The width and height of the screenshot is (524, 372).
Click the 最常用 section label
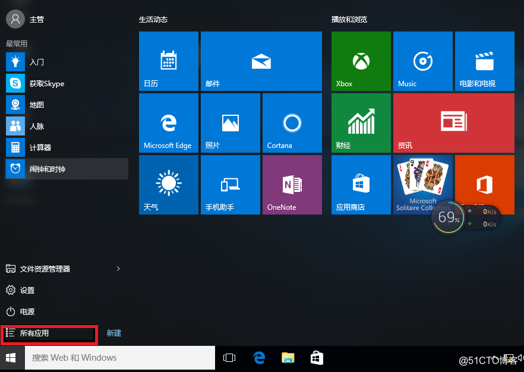tap(17, 44)
